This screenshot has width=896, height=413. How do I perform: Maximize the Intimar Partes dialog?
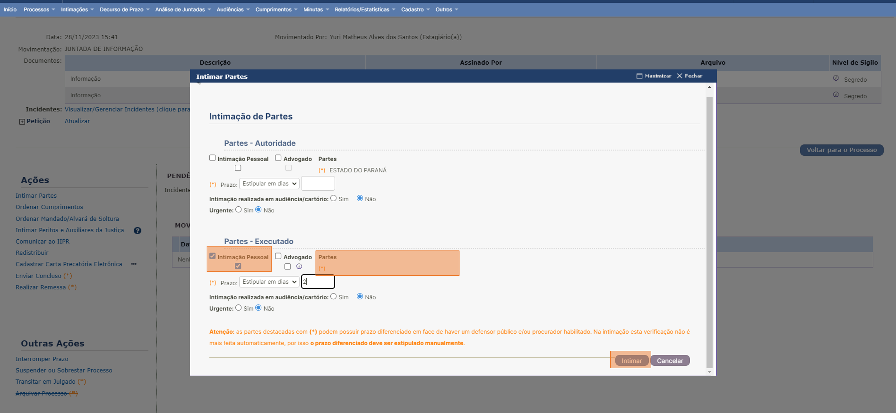coord(654,76)
